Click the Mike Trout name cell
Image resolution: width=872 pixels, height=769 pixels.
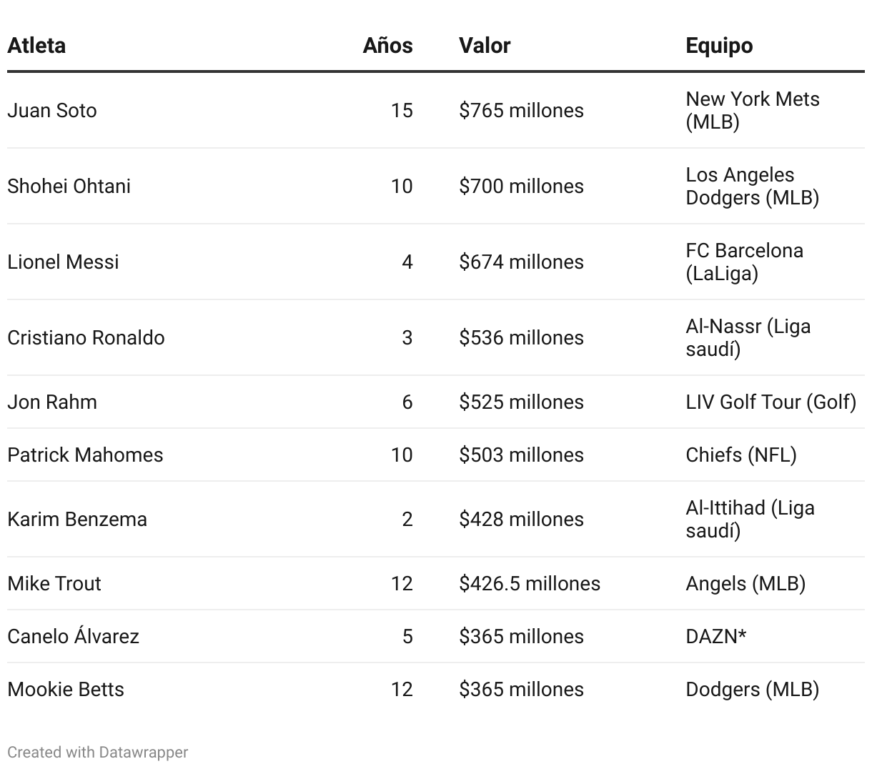(x=54, y=583)
